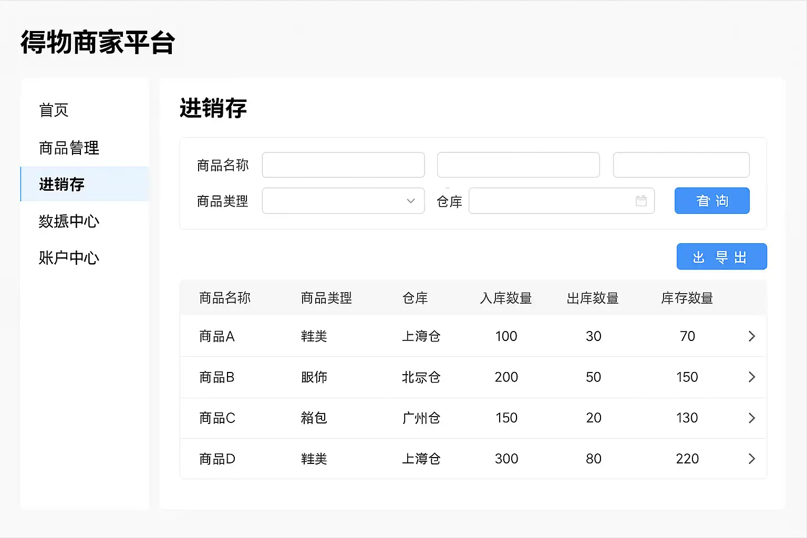807x538 pixels.
Task: Click 商品B's 出库数量 value 50
Action: 594,377
